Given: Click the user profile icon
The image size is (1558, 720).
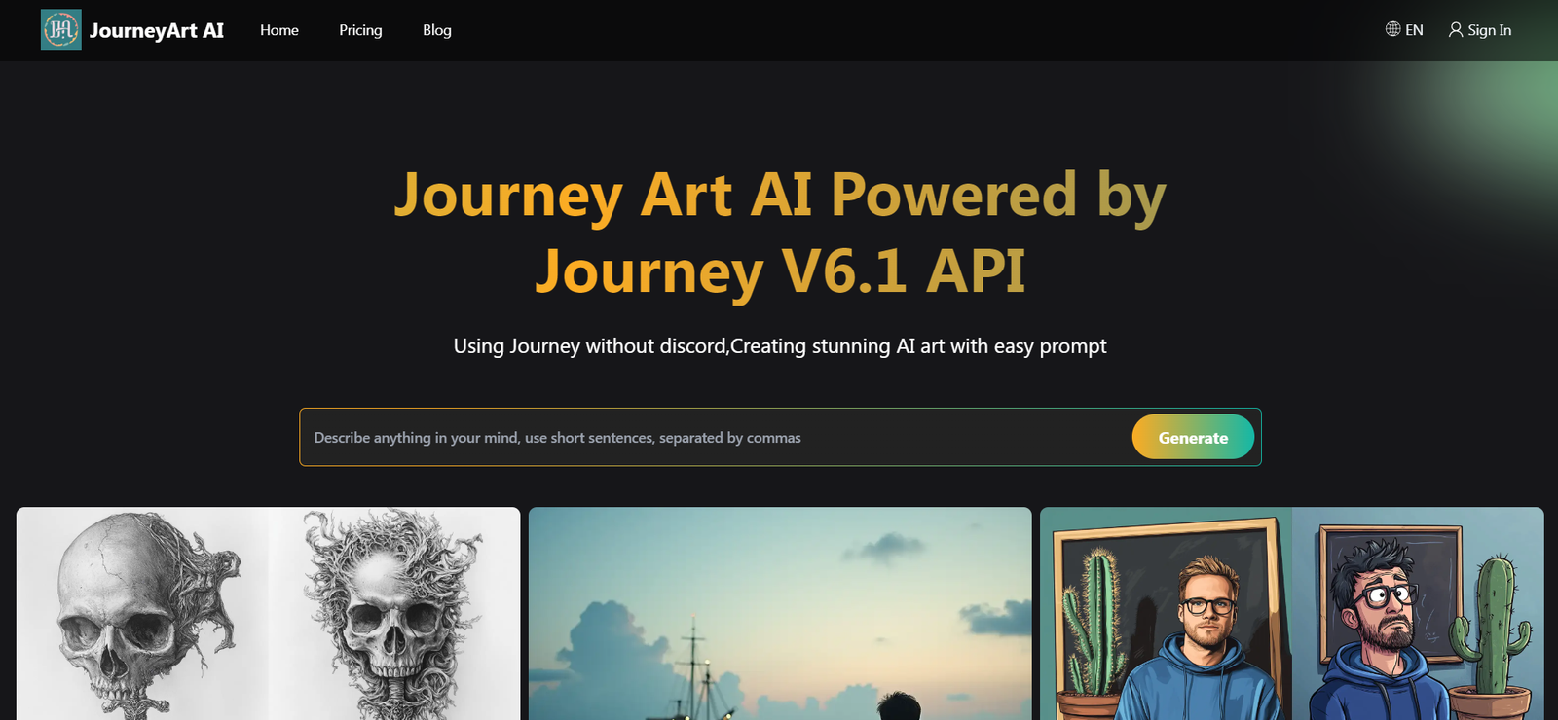Looking at the screenshot, I should pyautogui.click(x=1456, y=30).
